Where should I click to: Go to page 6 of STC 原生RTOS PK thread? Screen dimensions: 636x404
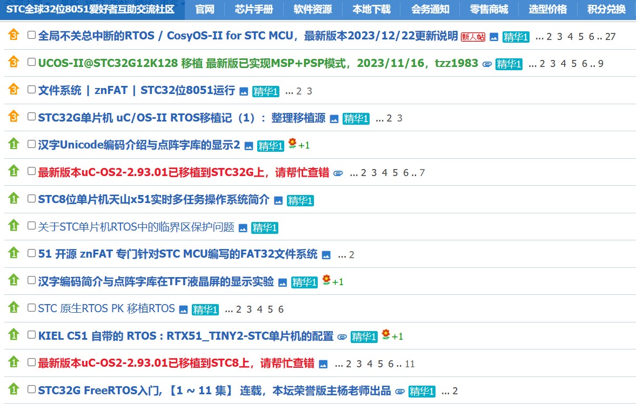(280, 309)
